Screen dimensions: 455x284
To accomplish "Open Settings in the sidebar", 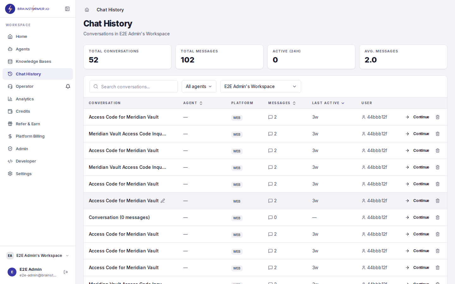I will (x=38, y=174).
